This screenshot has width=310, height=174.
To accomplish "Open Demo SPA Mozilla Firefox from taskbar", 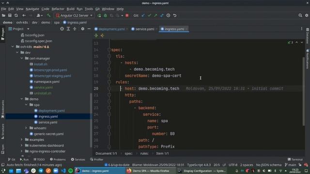I will [x=151, y=171].
